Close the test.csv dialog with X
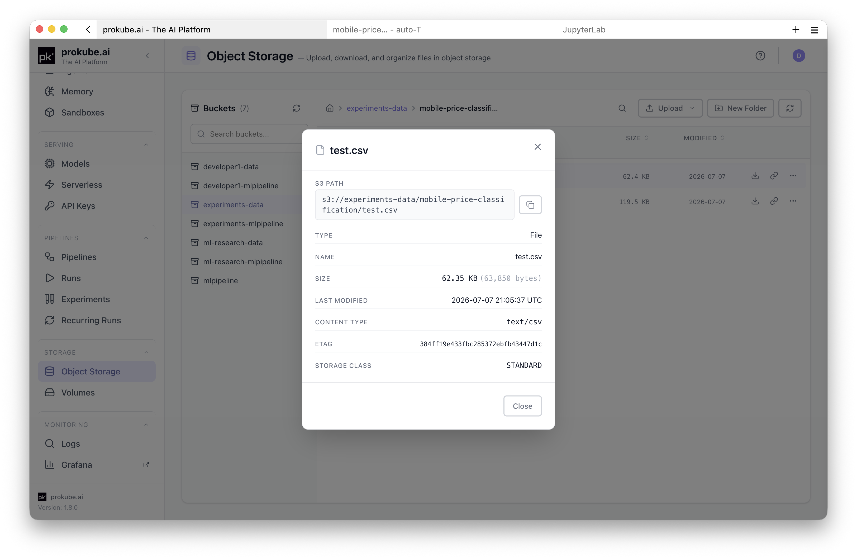This screenshot has width=857, height=559. tap(537, 147)
